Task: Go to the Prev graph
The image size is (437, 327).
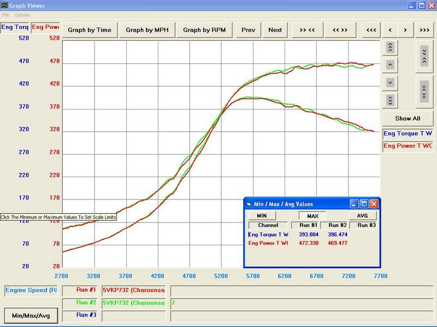Action: click(x=249, y=30)
